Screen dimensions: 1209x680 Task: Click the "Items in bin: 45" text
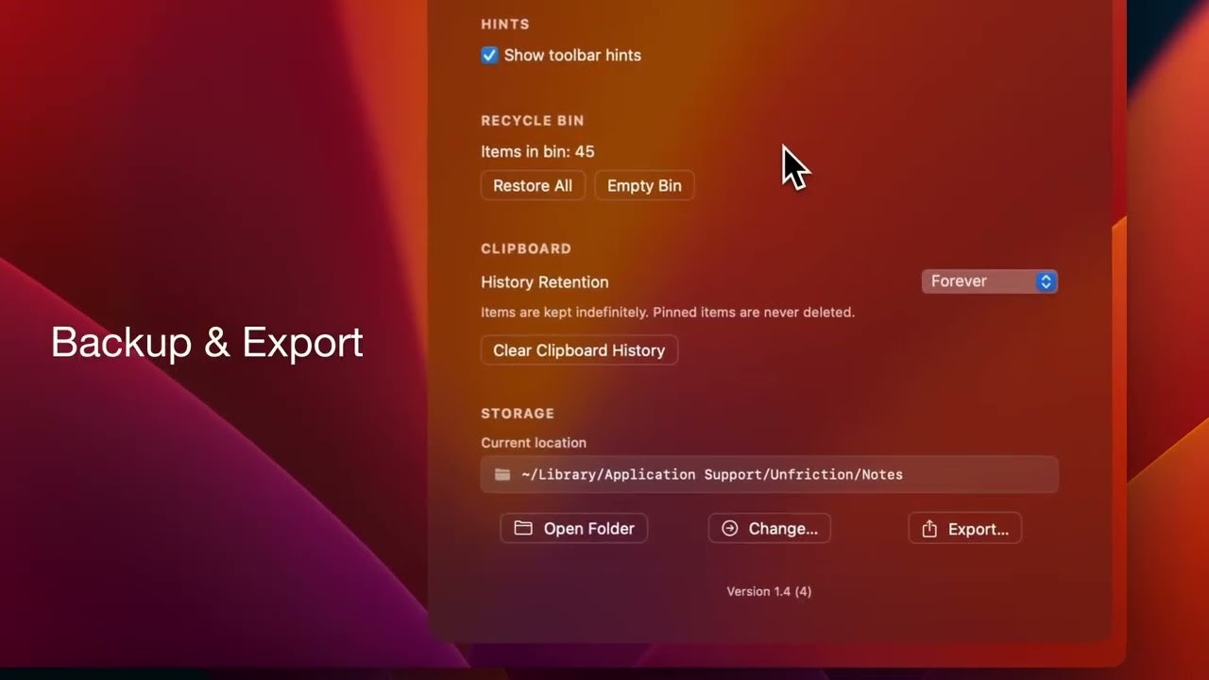point(537,151)
